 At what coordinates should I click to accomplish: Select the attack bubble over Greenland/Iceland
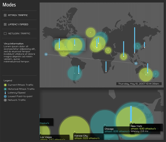point(91,33)
